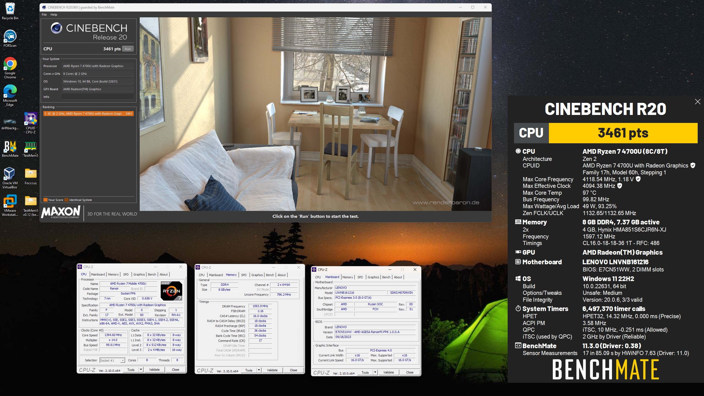This screenshot has height=396, width=704.
Task: Click the shield icon beside Max Core Frequency
Action: tap(638, 179)
